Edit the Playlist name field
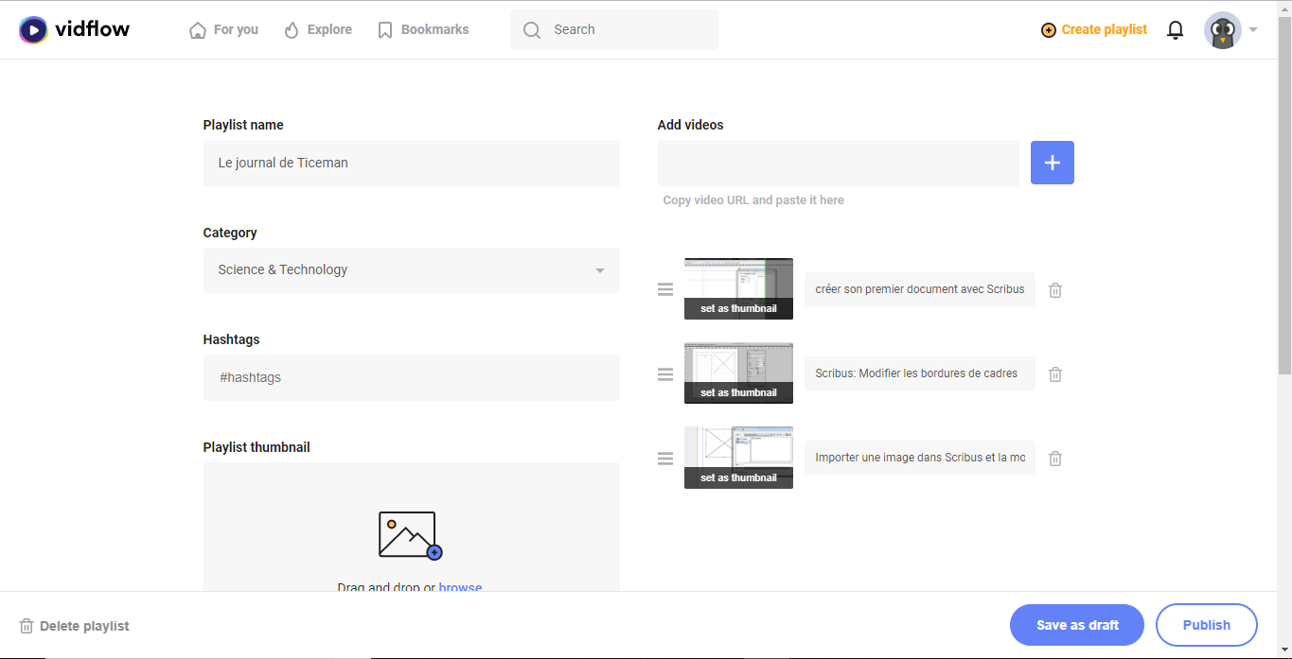The image size is (1292, 659). pos(412,163)
